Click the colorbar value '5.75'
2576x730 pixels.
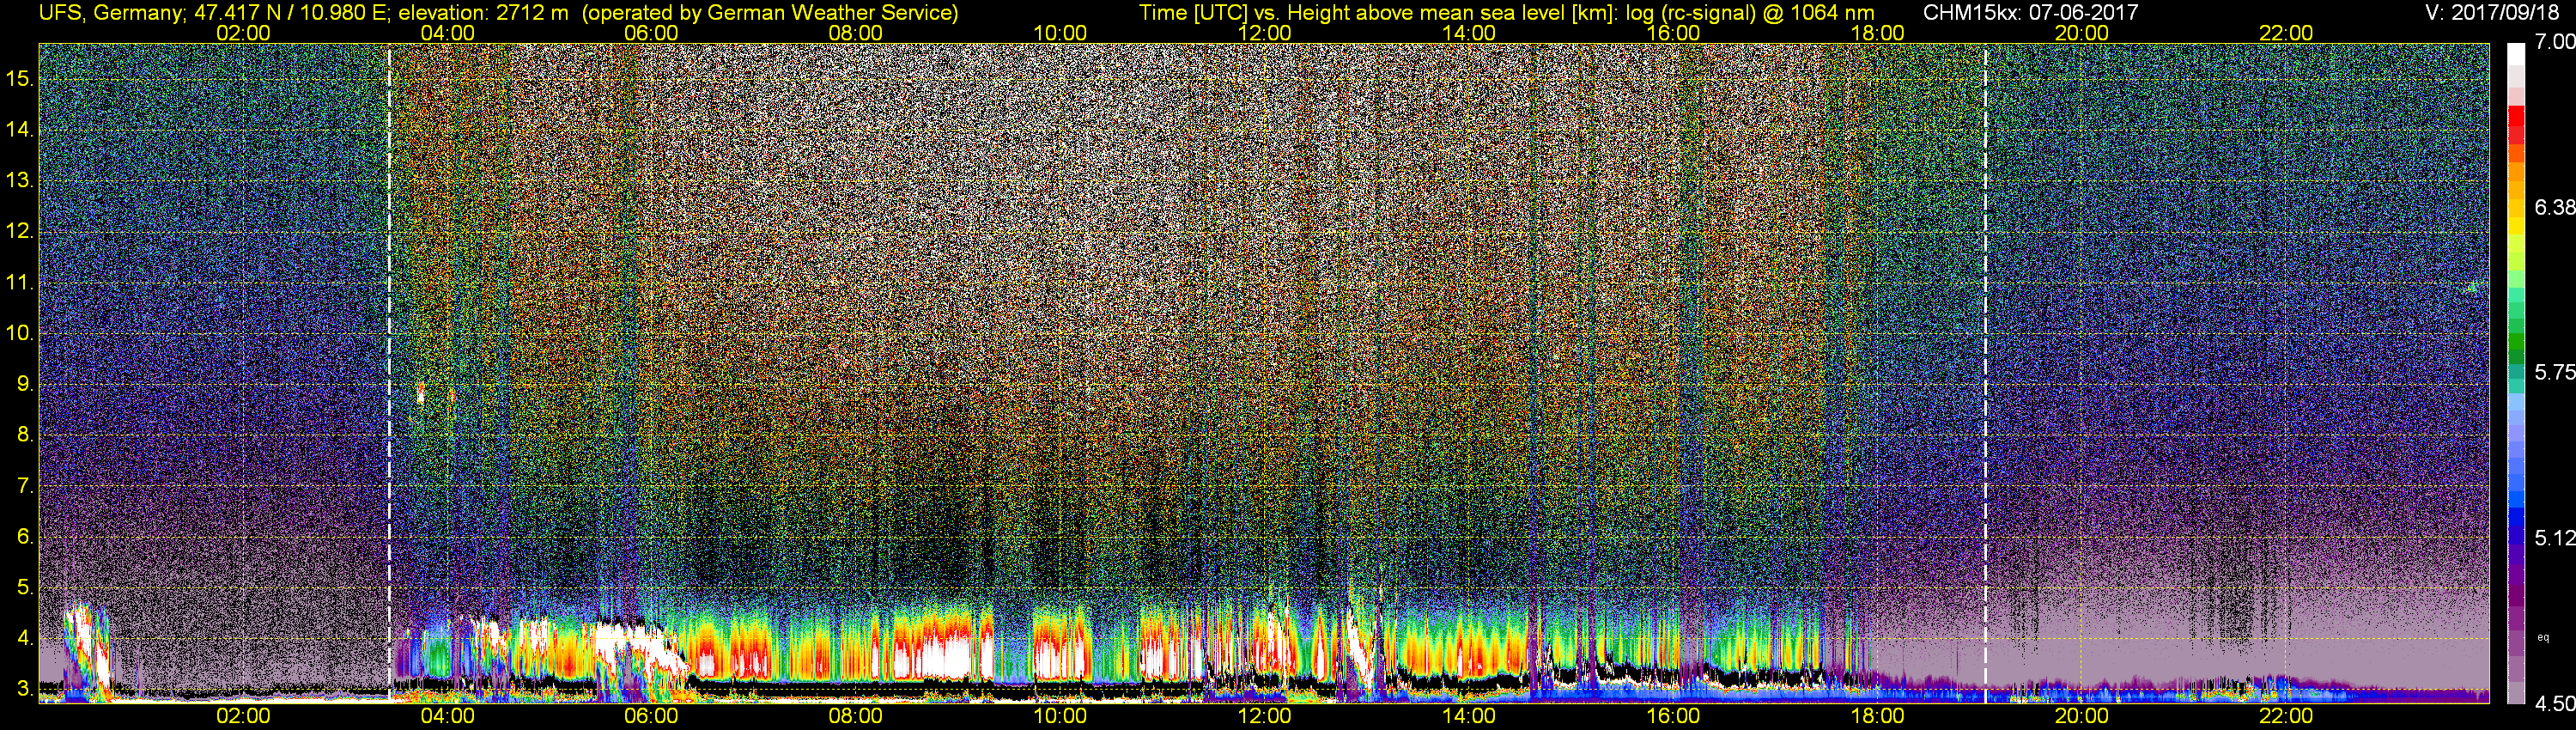[2554, 372]
